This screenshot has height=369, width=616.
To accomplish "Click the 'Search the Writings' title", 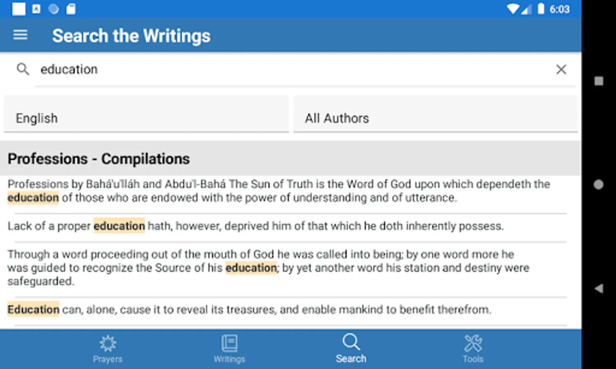I will pyautogui.click(x=131, y=36).
